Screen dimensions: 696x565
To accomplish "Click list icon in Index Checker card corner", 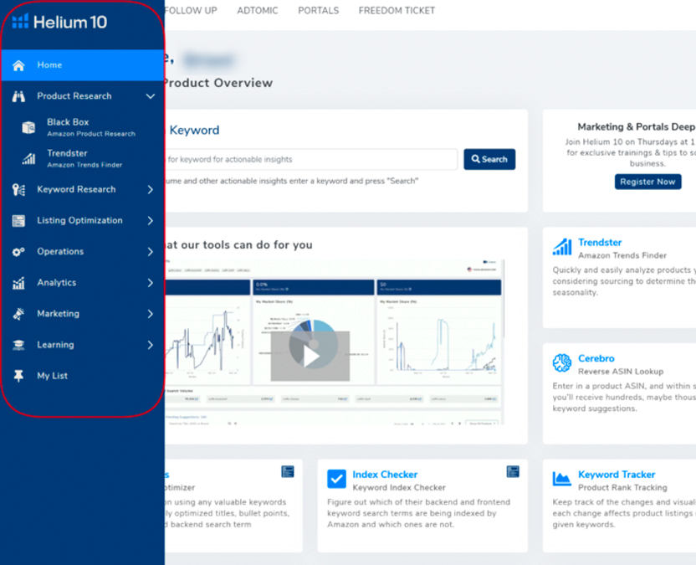I will 513,472.
